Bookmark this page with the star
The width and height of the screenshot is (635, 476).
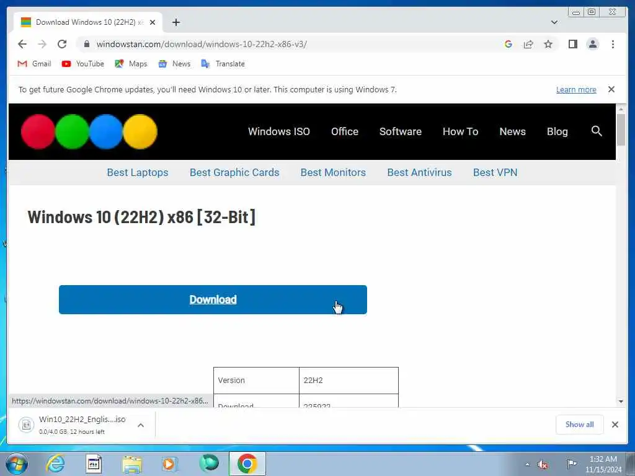pyautogui.click(x=548, y=44)
